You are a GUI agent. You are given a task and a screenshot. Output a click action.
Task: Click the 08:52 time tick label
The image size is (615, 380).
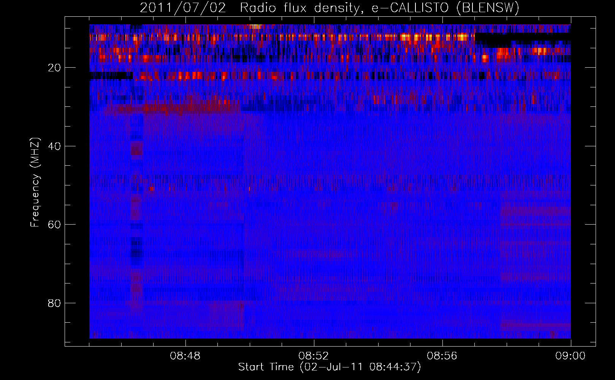click(314, 356)
